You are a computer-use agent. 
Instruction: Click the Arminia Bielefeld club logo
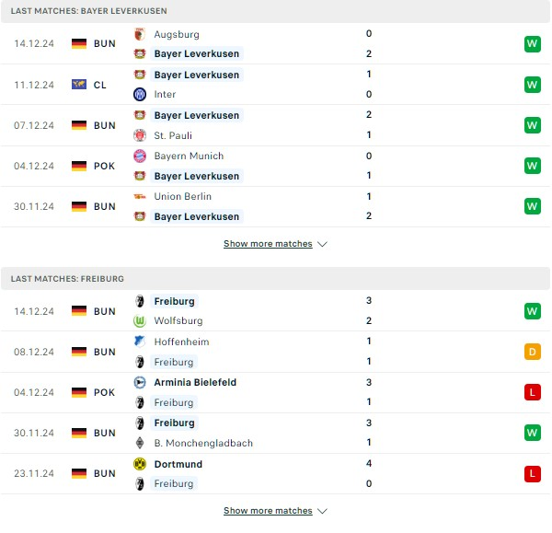(x=140, y=382)
